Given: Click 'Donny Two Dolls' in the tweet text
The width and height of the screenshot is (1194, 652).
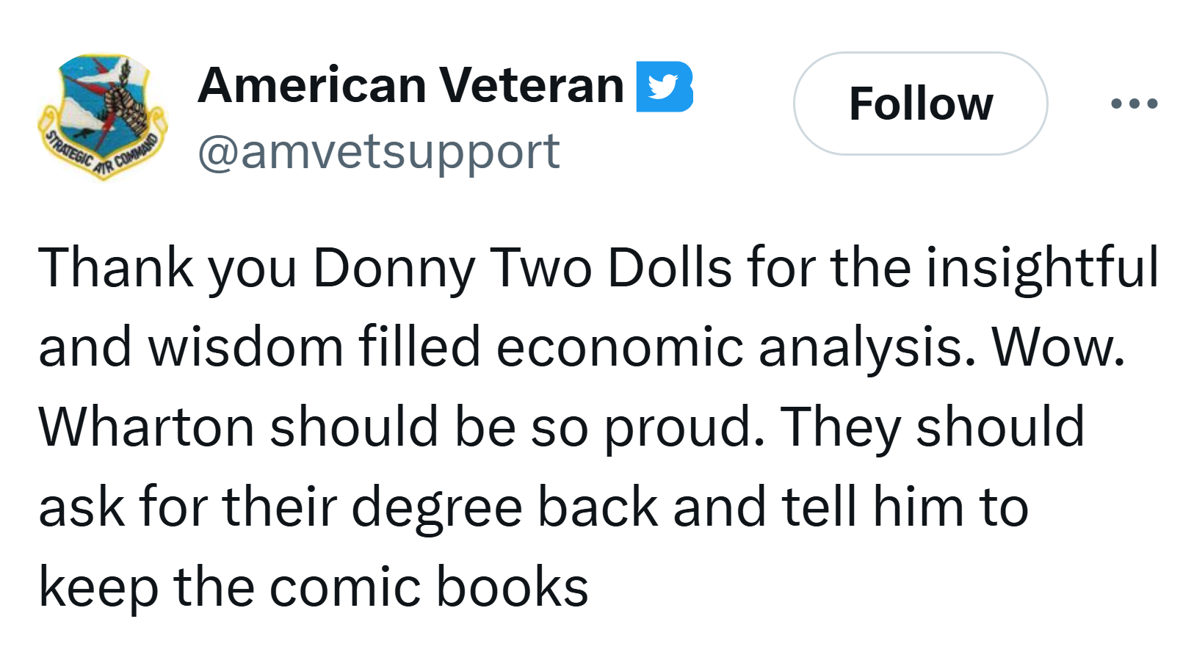Looking at the screenshot, I should 523,268.
